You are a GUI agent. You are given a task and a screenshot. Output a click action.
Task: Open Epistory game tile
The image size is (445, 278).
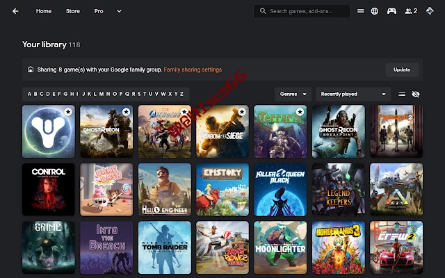point(222,190)
